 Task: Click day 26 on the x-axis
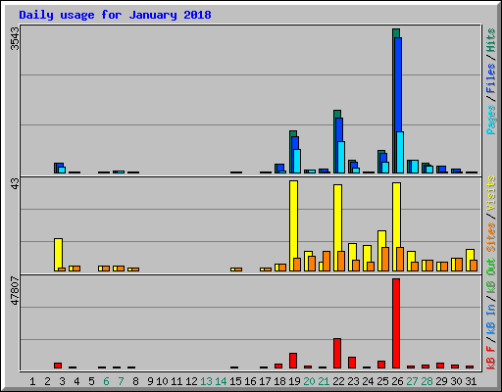397,381
